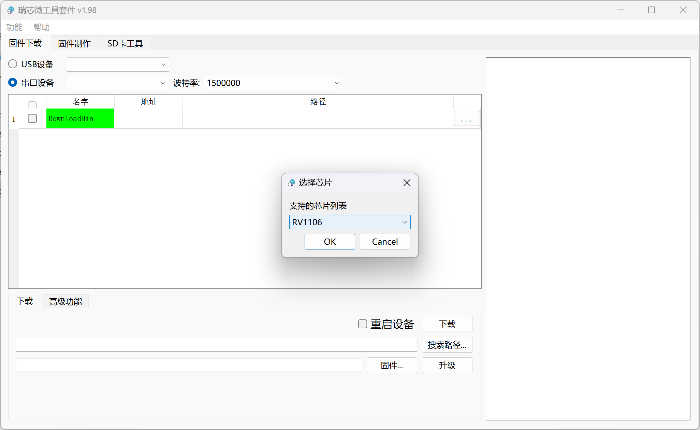Close the 选择芯片 dialog with its X icon
This screenshot has width=700, height=430.
coord(407,183)
